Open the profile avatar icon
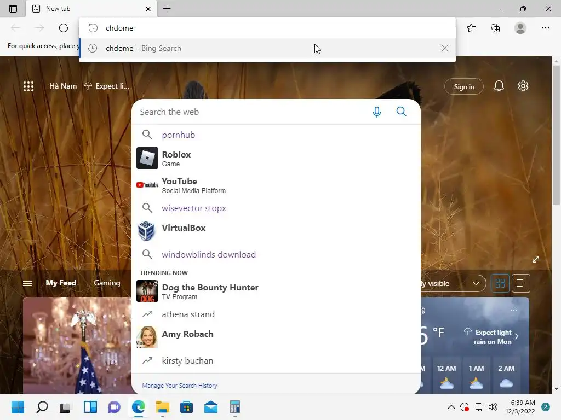The width and height of the screenshot is (561, 420). 520,28
